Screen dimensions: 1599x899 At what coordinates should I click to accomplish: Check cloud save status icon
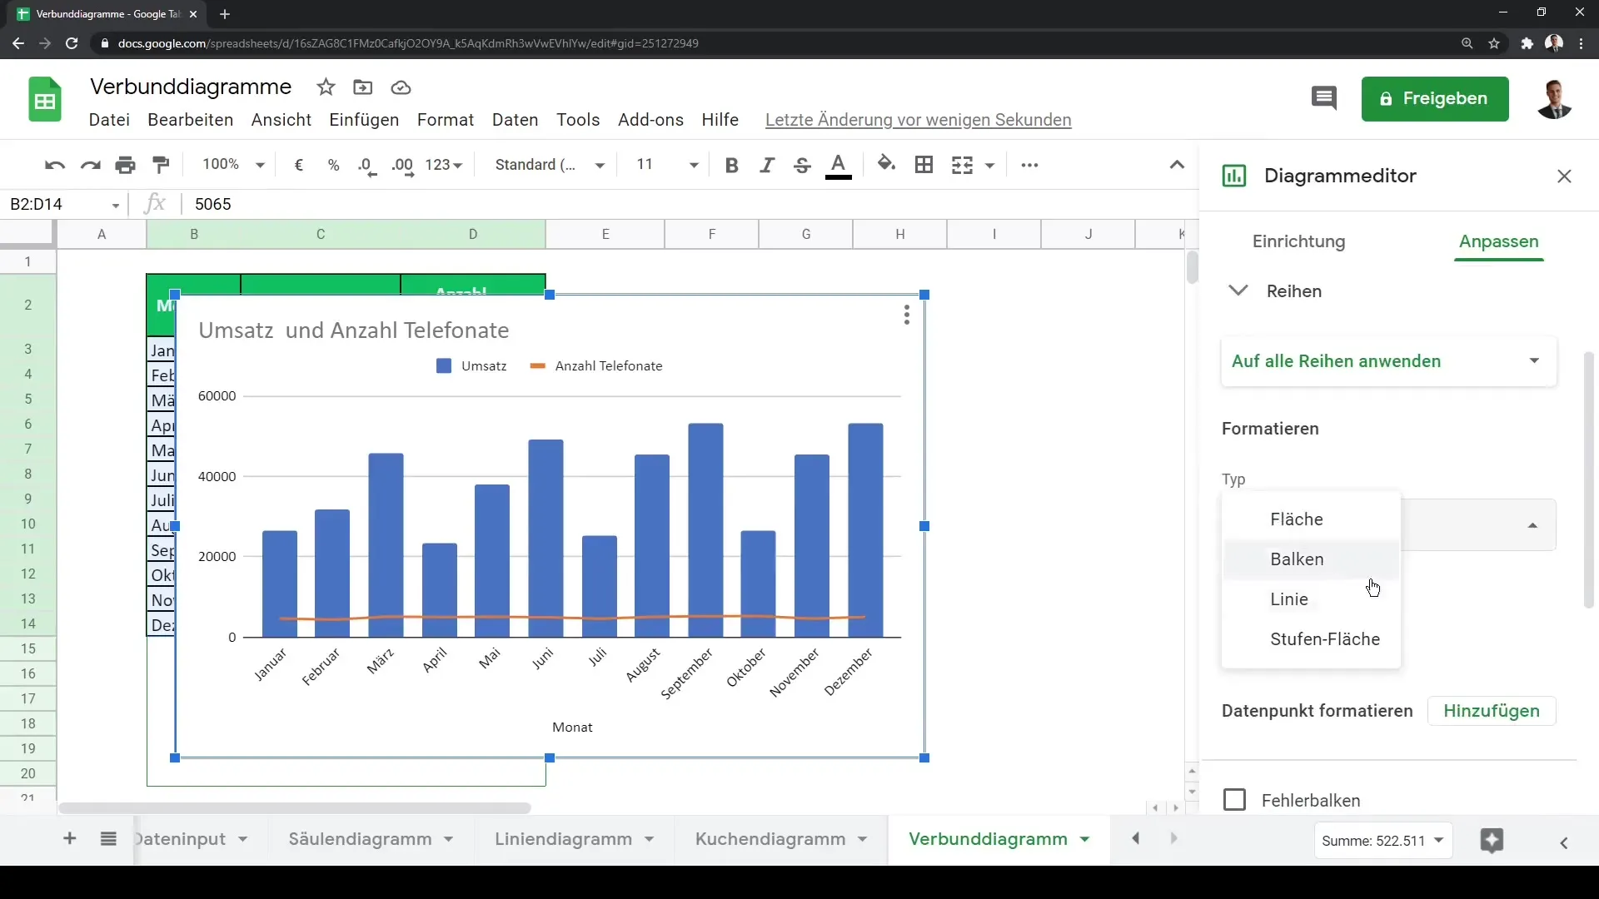(x=401, y=87)
